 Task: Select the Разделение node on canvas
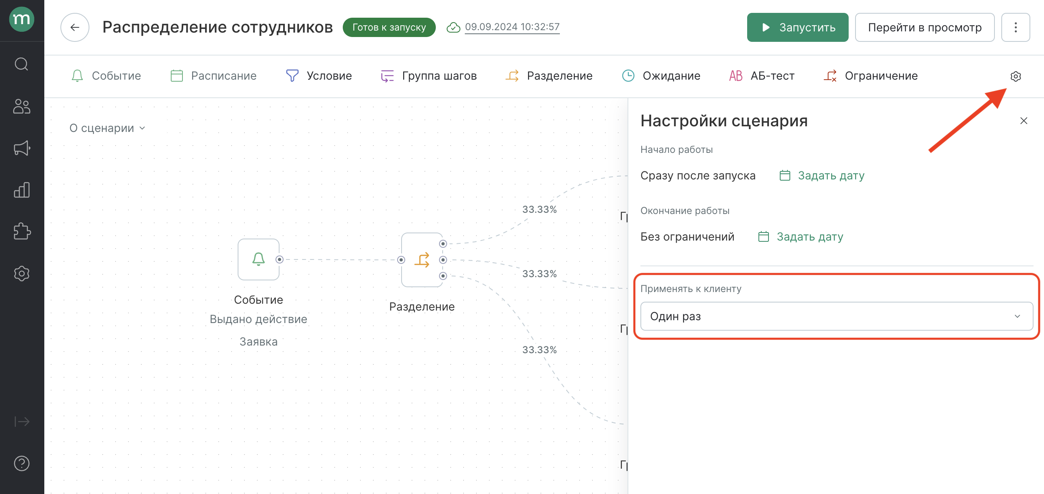click(x=421, y=259)
